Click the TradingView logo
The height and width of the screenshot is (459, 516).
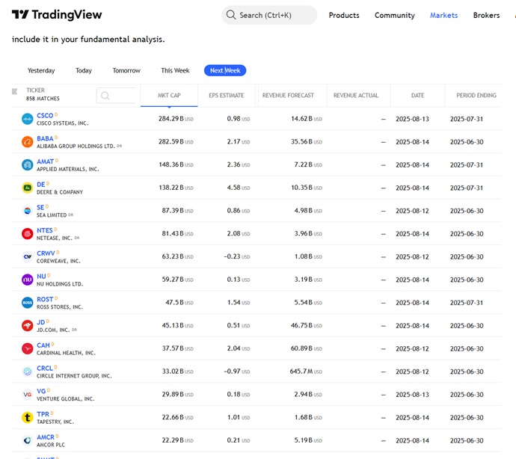pyautogui.click(x=57, y=15)
